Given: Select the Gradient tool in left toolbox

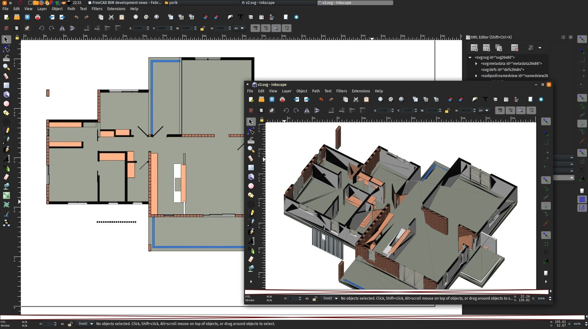Looking at the screenshot, I should pyautogui.click(x=6, y=196).
